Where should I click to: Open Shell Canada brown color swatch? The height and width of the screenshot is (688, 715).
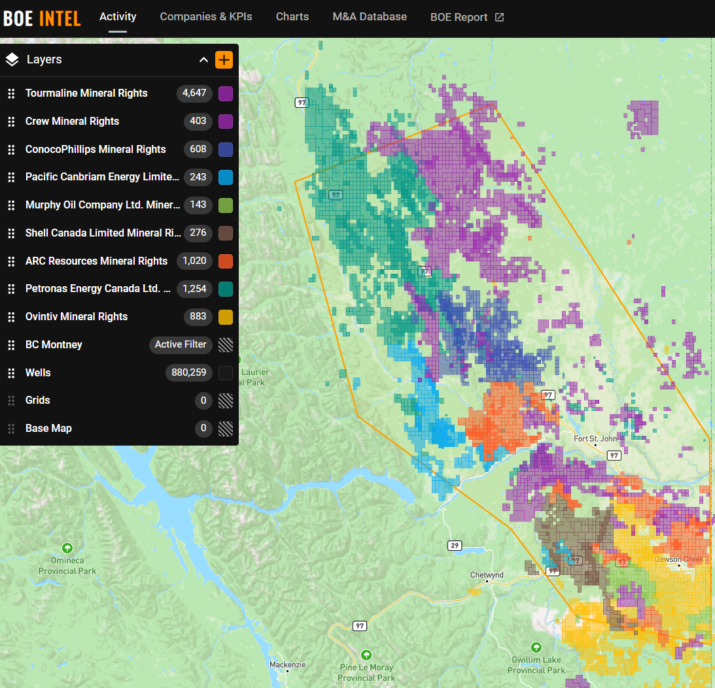(x=226, y=233)
